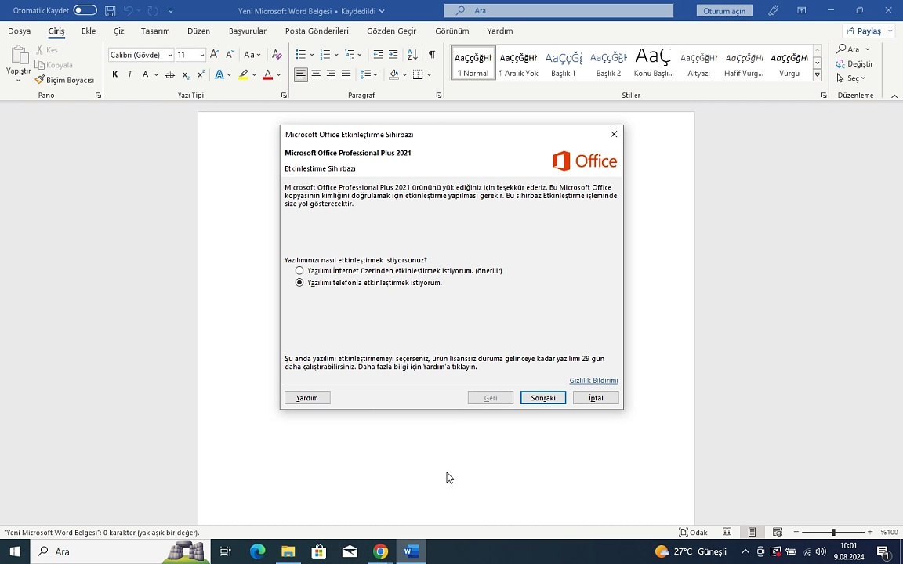903x564 pixels.
Task: Apply the Başlık 1 style thumbnail
Action: [x=564, y=63]
